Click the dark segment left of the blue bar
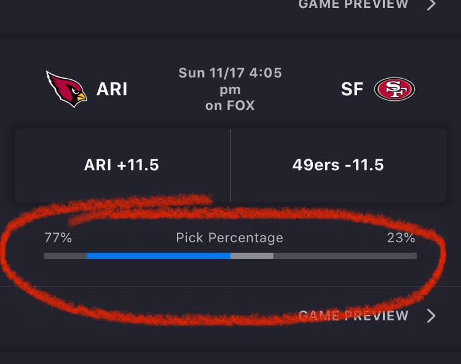 (x=65, y=256)
